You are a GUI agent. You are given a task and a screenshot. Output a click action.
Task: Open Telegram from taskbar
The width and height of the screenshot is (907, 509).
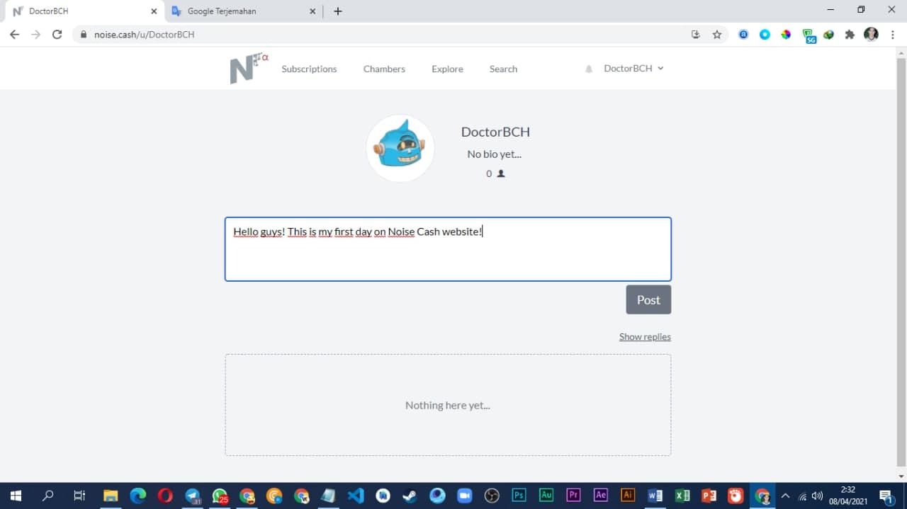(x=193, y=496)
